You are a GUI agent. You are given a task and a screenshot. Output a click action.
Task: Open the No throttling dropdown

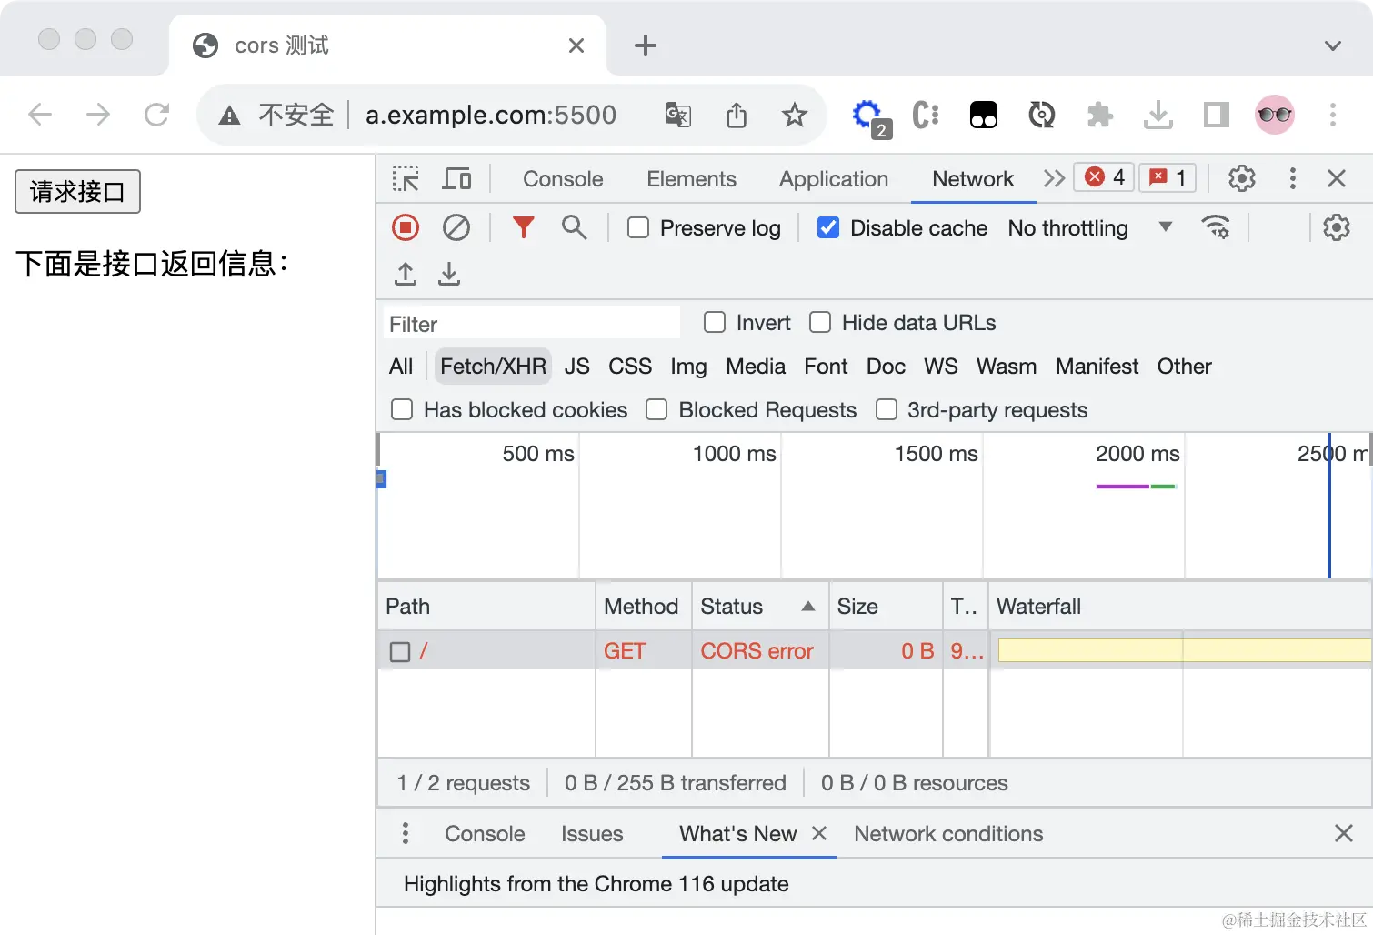pyautogui.click(x=1089, y=227)
